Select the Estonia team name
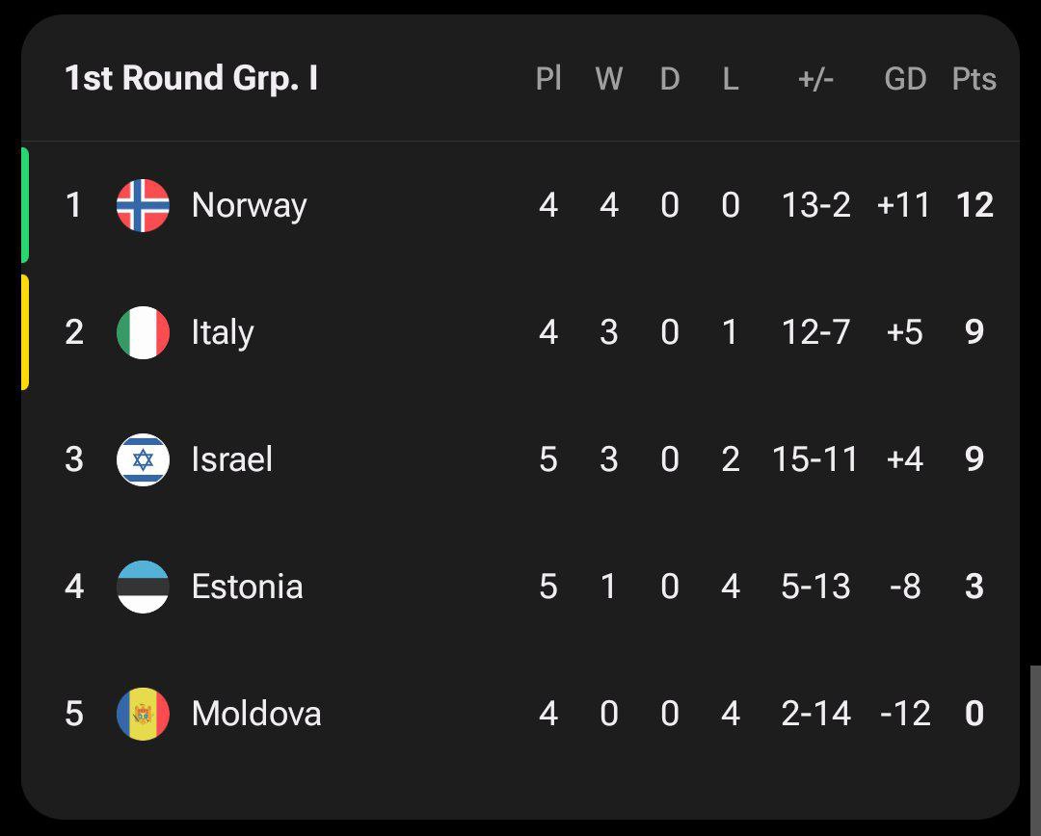The width and height of the screenshot is (1041, 836). tap(247, 587)
